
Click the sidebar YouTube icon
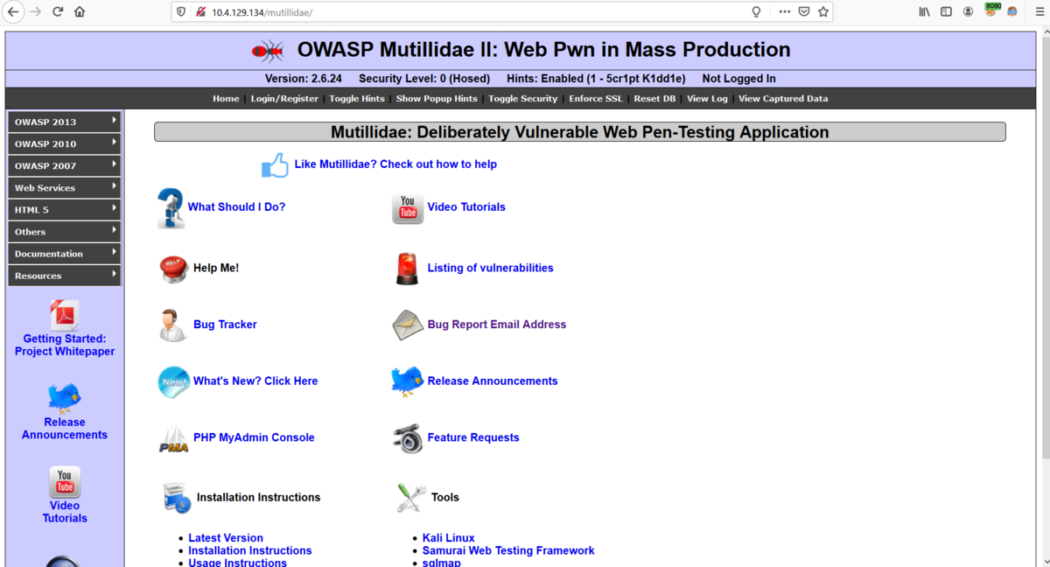click(65, 481)
